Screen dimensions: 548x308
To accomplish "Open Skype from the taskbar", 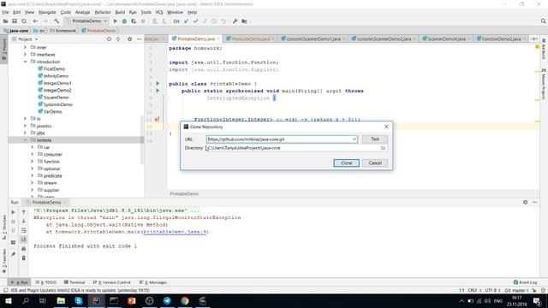I will click(x=78, y=300).
